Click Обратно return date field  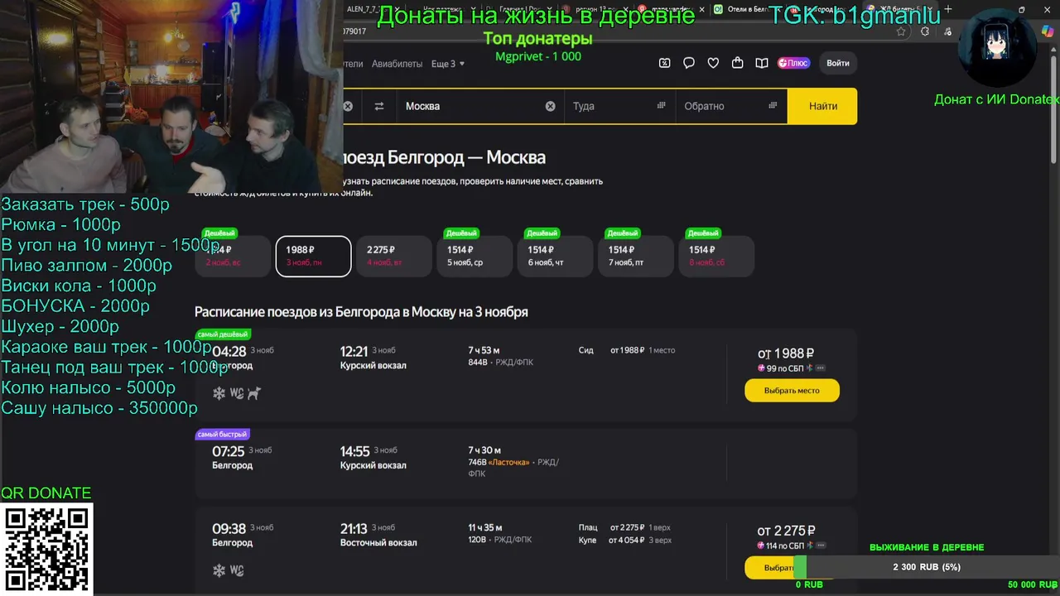point(731,106)
